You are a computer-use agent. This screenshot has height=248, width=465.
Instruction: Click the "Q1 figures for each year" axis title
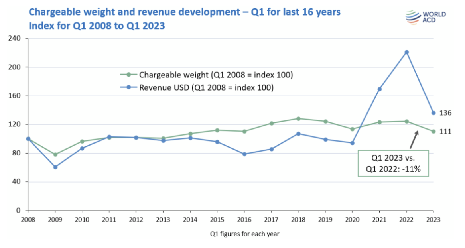click(244, 234)
